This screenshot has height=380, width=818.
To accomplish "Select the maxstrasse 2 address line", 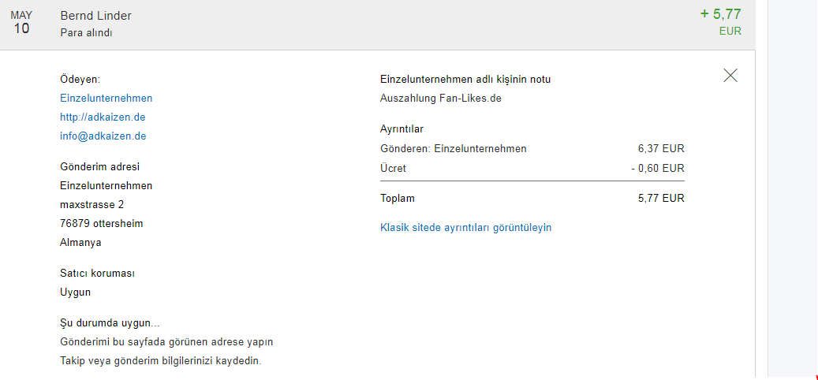I will tap(92, 205).
